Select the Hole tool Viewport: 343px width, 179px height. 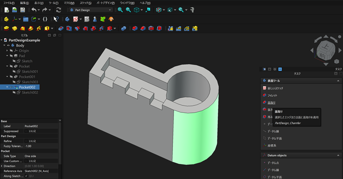[x=69, y=28]
